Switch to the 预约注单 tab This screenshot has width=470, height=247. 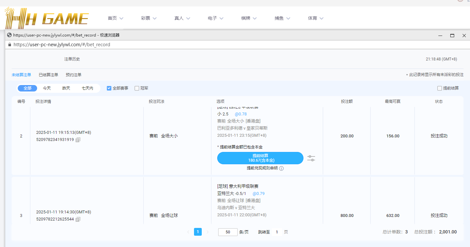pos(74,75)
